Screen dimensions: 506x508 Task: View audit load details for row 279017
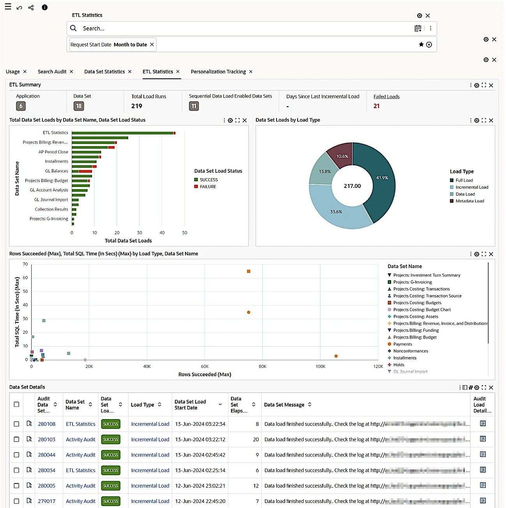tap(483, 501)
